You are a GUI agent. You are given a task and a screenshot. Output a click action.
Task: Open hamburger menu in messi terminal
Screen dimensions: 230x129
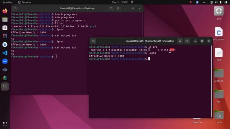[x=187, y=41]
